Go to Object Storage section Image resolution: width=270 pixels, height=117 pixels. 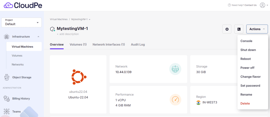coord(22,77)
